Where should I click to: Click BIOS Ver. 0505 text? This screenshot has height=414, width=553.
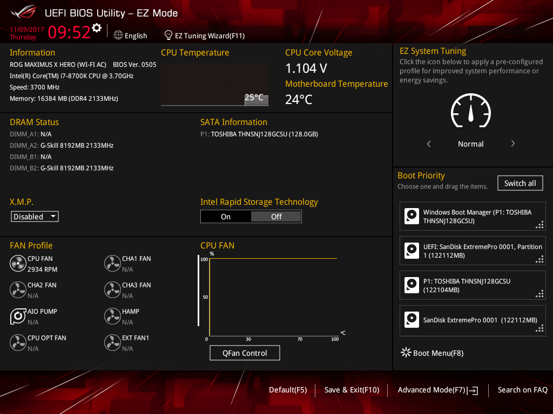134,65
